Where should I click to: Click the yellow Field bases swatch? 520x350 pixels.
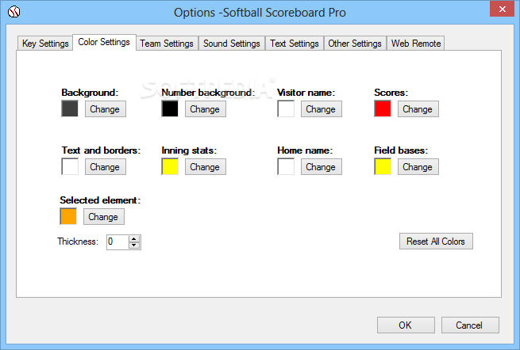(x=383, y=166)
